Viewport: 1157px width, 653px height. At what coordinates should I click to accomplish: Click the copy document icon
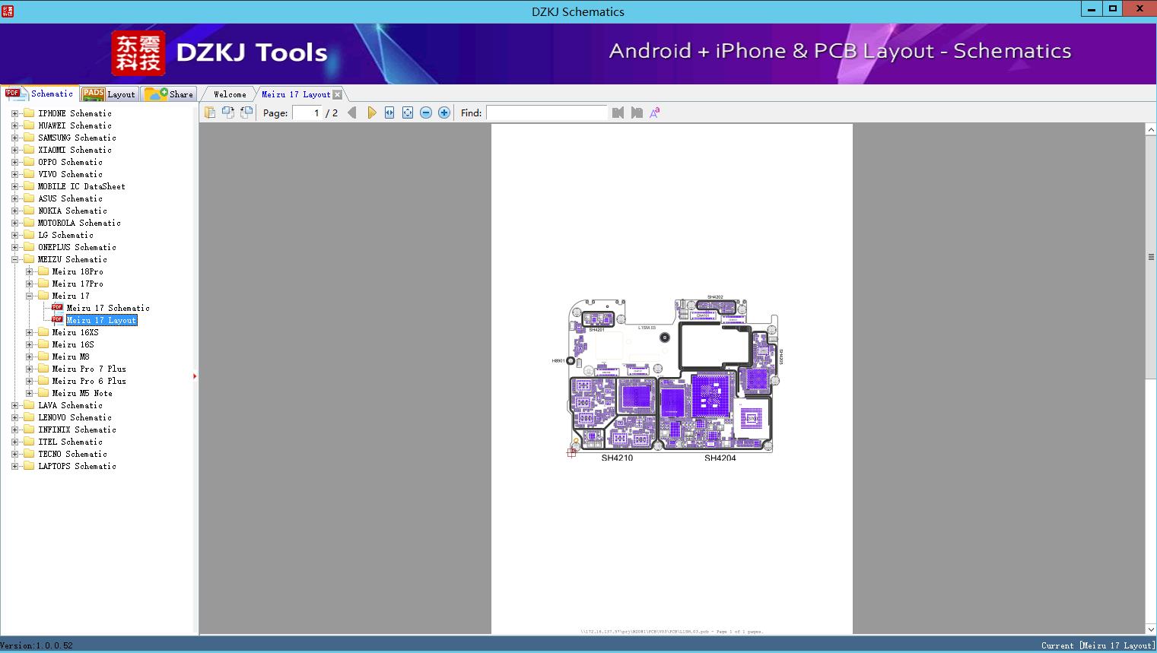pos(210,113)
